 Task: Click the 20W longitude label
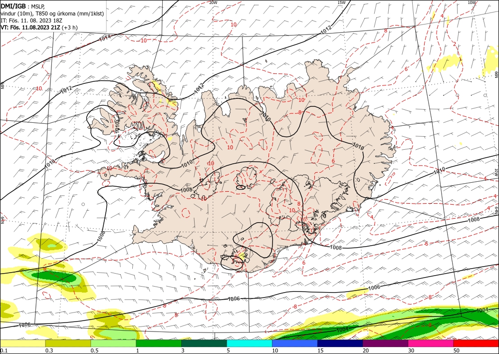coord(214,2)
